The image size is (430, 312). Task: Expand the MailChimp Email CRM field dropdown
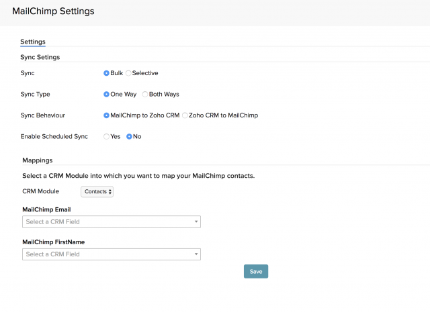click(112, 221)
